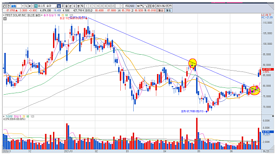
Task: Open the custom interval dropdown arrow
Action: (122, 6)
